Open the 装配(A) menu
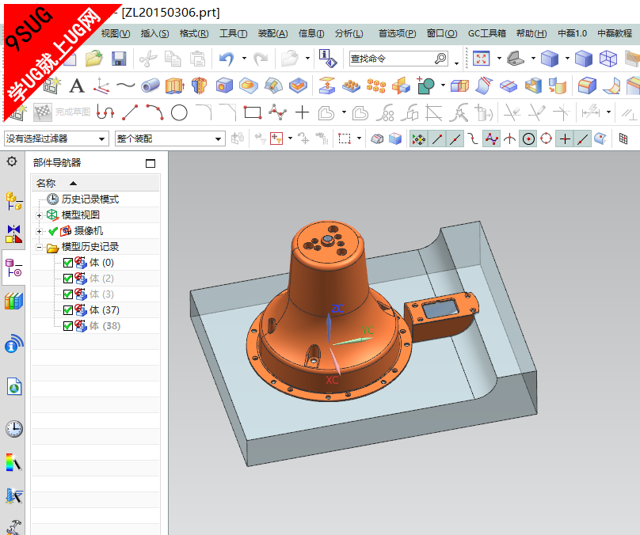640x535 pixels. click(x=272, y=33)
